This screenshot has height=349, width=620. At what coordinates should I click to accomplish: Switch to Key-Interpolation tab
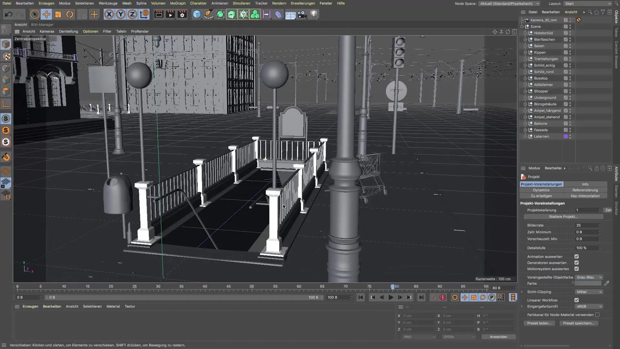tap(585, 196)
